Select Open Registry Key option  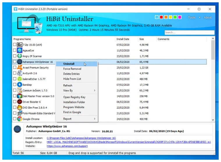point(77,97)
